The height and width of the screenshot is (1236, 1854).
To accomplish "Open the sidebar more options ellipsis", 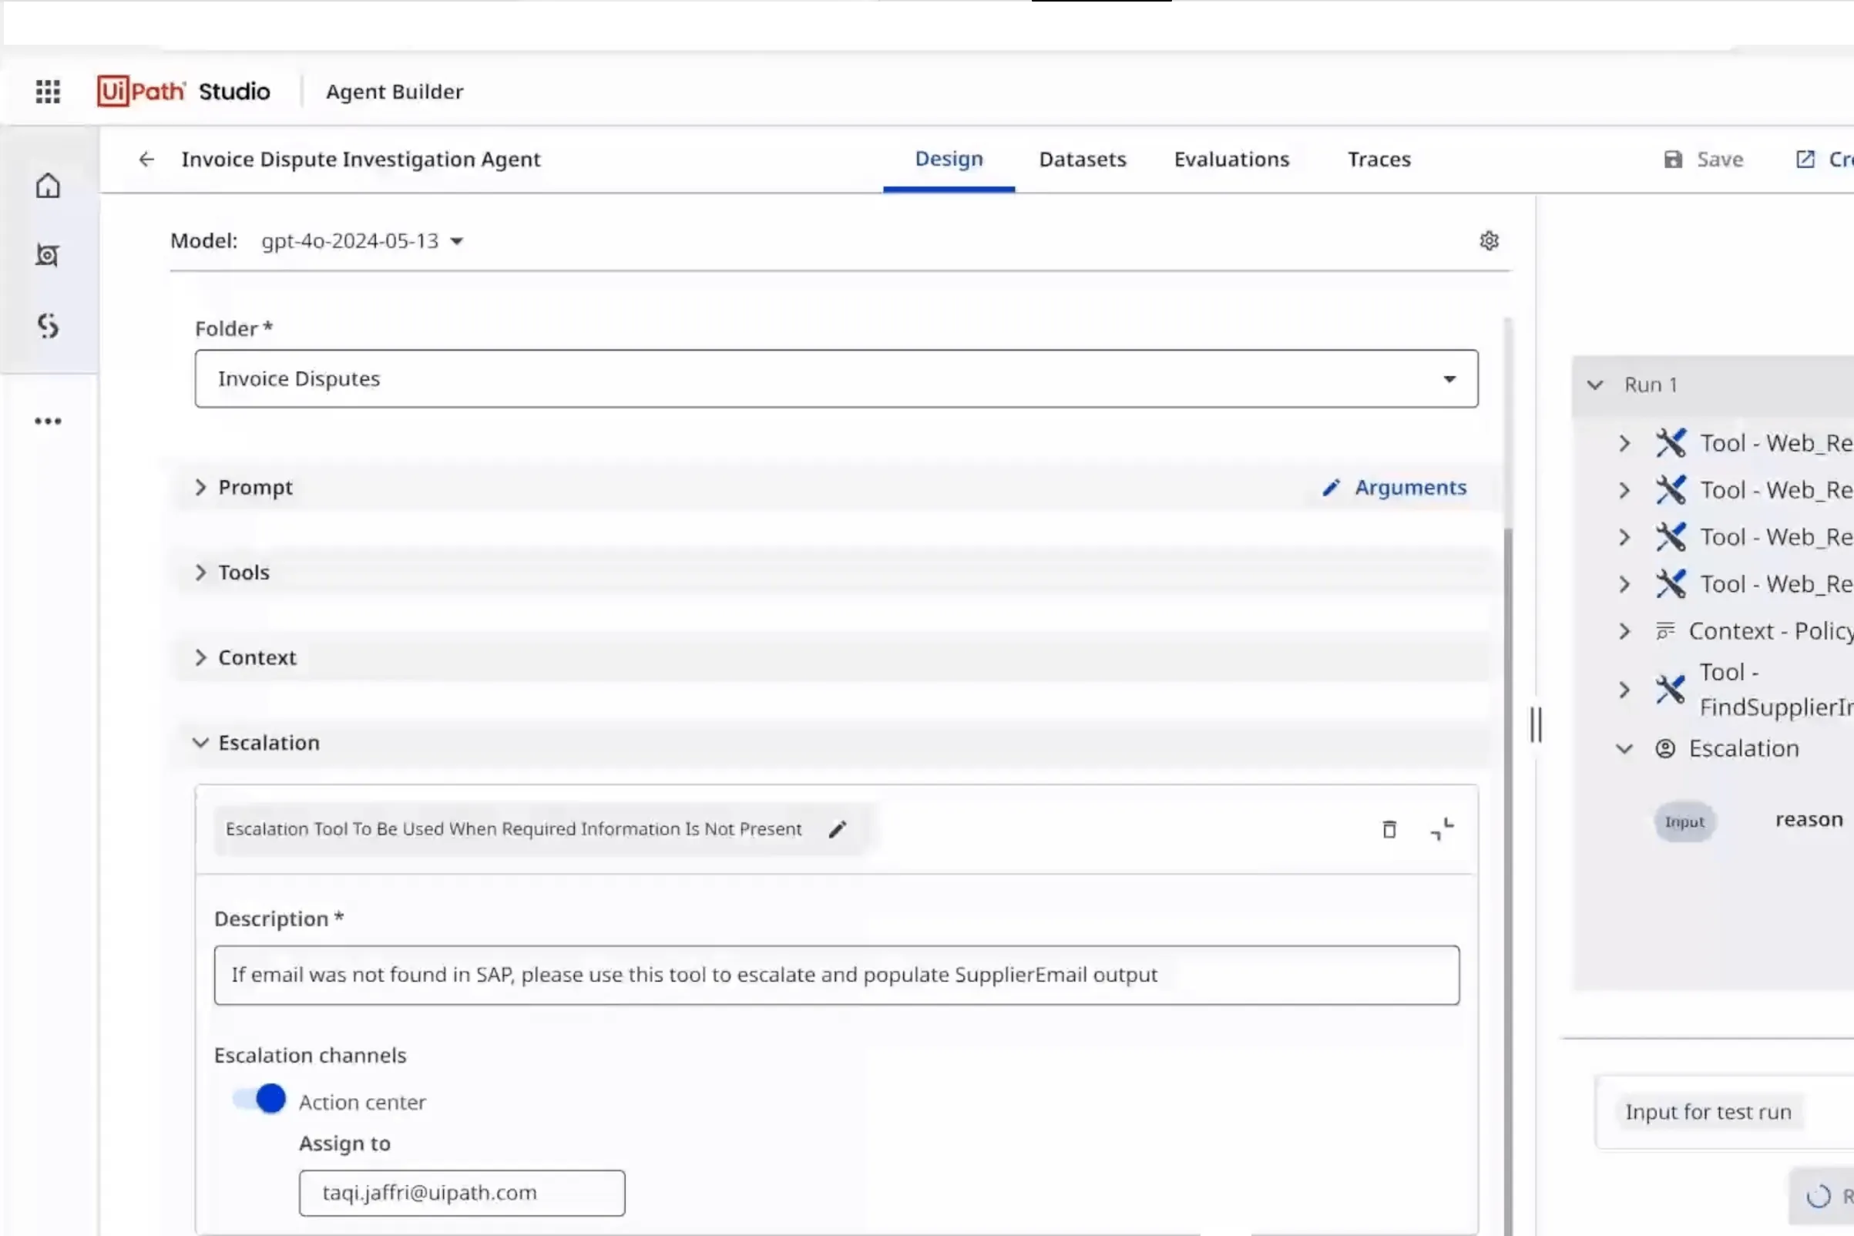I will pyautogui.click(x=48, y=421).
